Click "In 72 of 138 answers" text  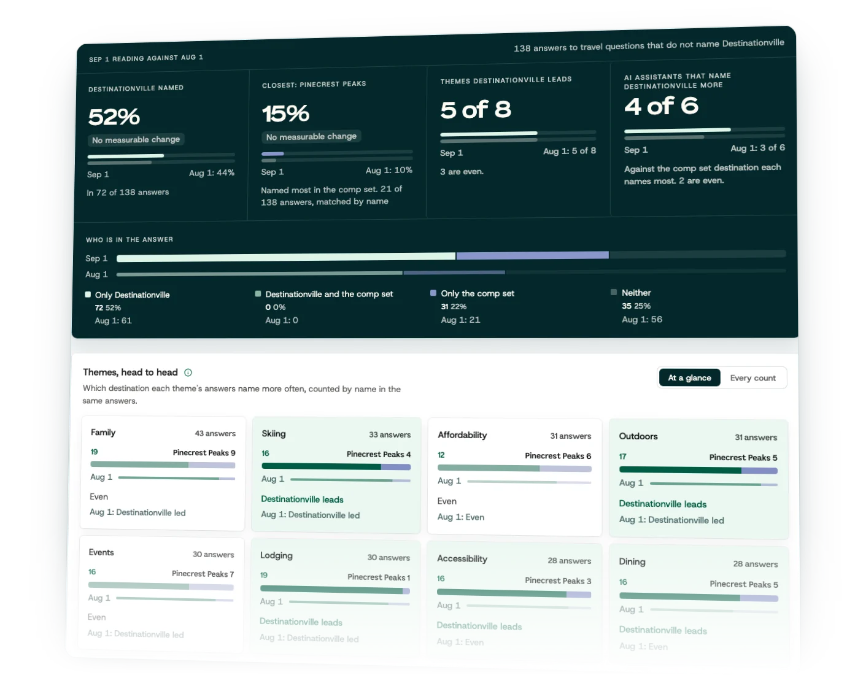coord(128,192)
